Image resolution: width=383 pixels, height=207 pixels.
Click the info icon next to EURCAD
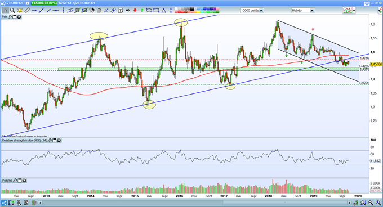27,3
